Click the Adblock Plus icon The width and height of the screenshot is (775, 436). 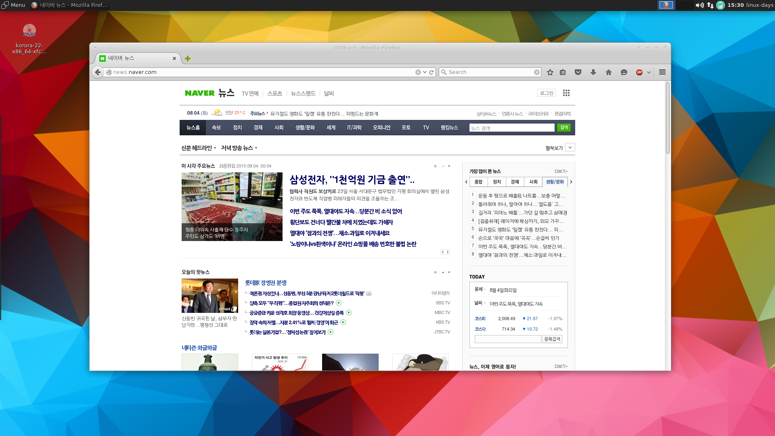(x=639, y=72)
